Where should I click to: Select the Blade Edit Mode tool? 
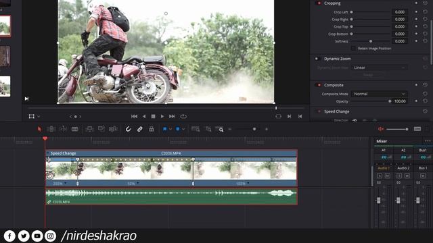[x=75, y=129]
